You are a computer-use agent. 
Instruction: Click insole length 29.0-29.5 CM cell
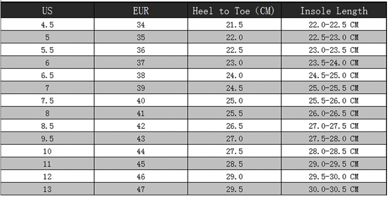[x=334, y=163]
